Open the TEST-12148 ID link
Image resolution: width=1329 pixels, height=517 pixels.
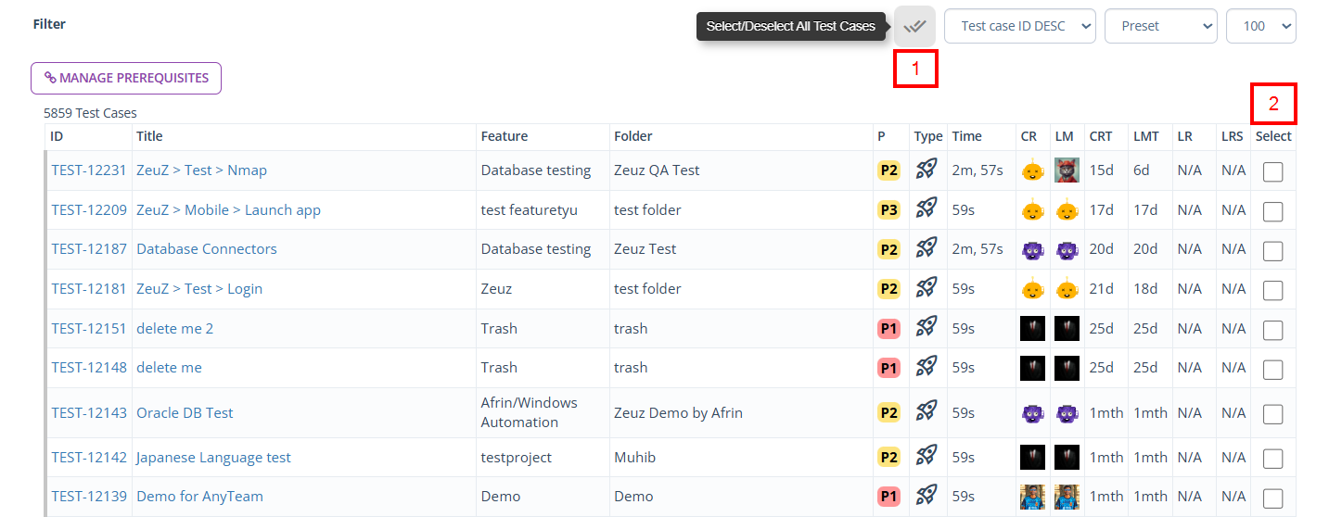tap(89, 368)
